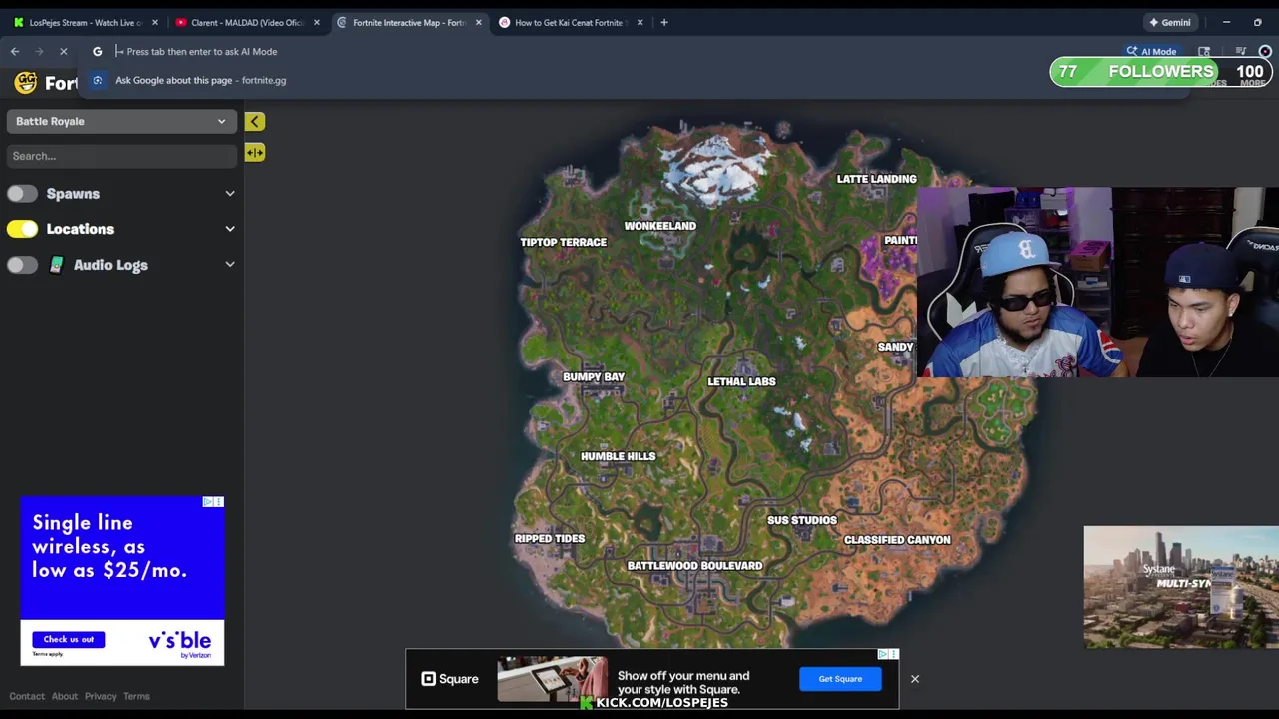Click the Systane video ad thumbnail
Screen dimensions: 1279x719
click(1181, 587)
